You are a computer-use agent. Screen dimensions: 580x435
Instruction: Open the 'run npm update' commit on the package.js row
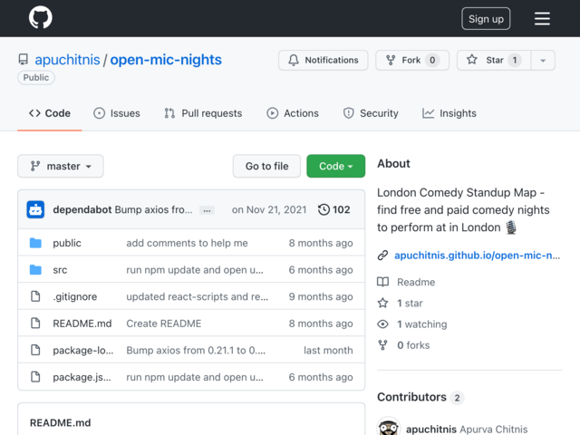tap(195, 377)
